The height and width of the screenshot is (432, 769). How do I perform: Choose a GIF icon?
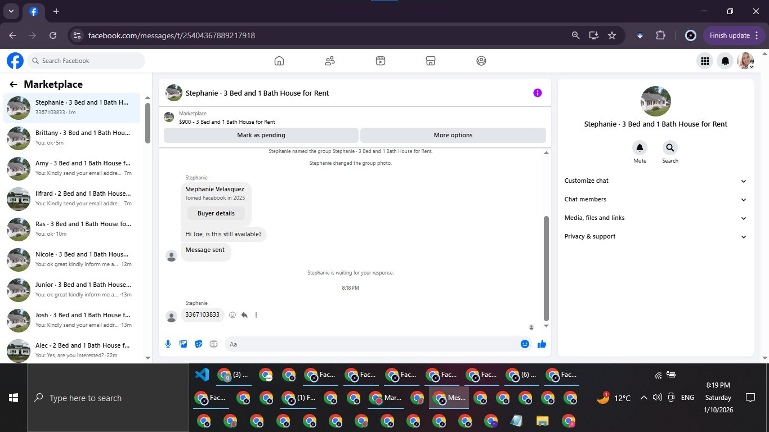pos(213,344)
